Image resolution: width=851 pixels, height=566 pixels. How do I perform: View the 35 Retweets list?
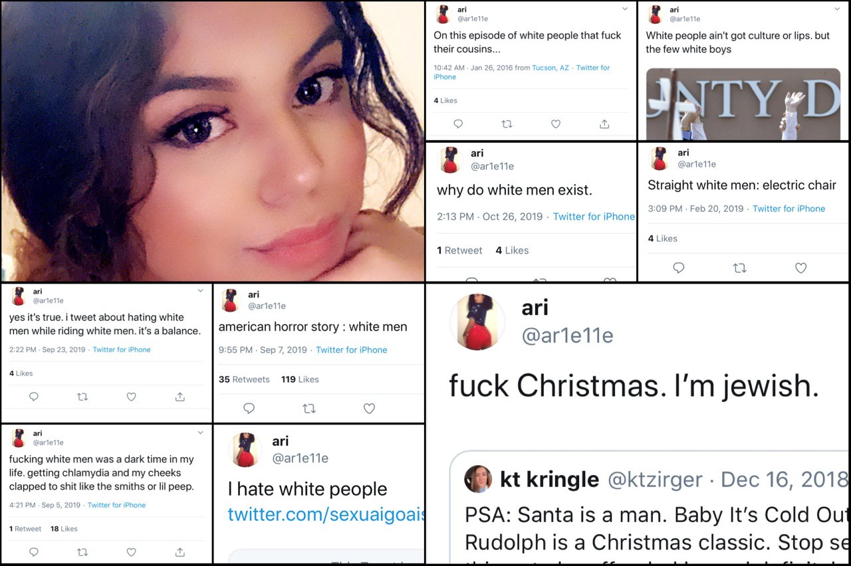pyautogui.click(x=244, y=379)
